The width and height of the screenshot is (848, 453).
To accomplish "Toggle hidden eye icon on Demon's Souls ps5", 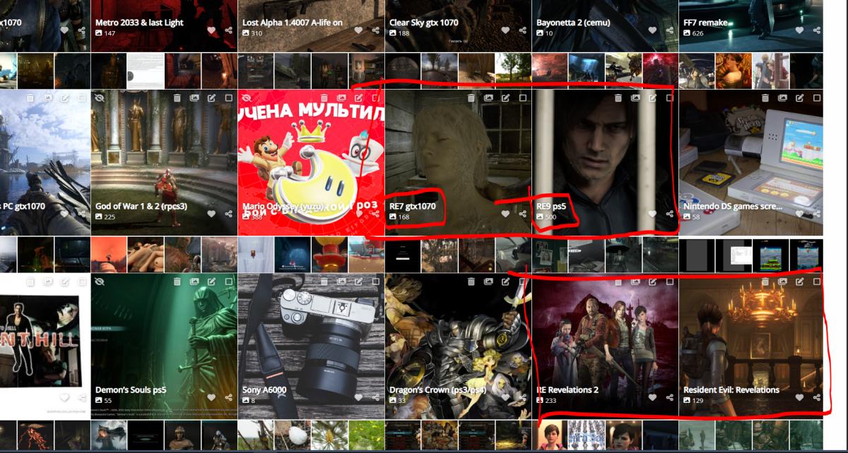I will [100, 282].
